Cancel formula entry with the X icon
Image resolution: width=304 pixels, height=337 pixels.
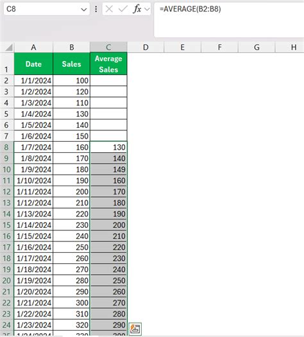click(109, 9)
